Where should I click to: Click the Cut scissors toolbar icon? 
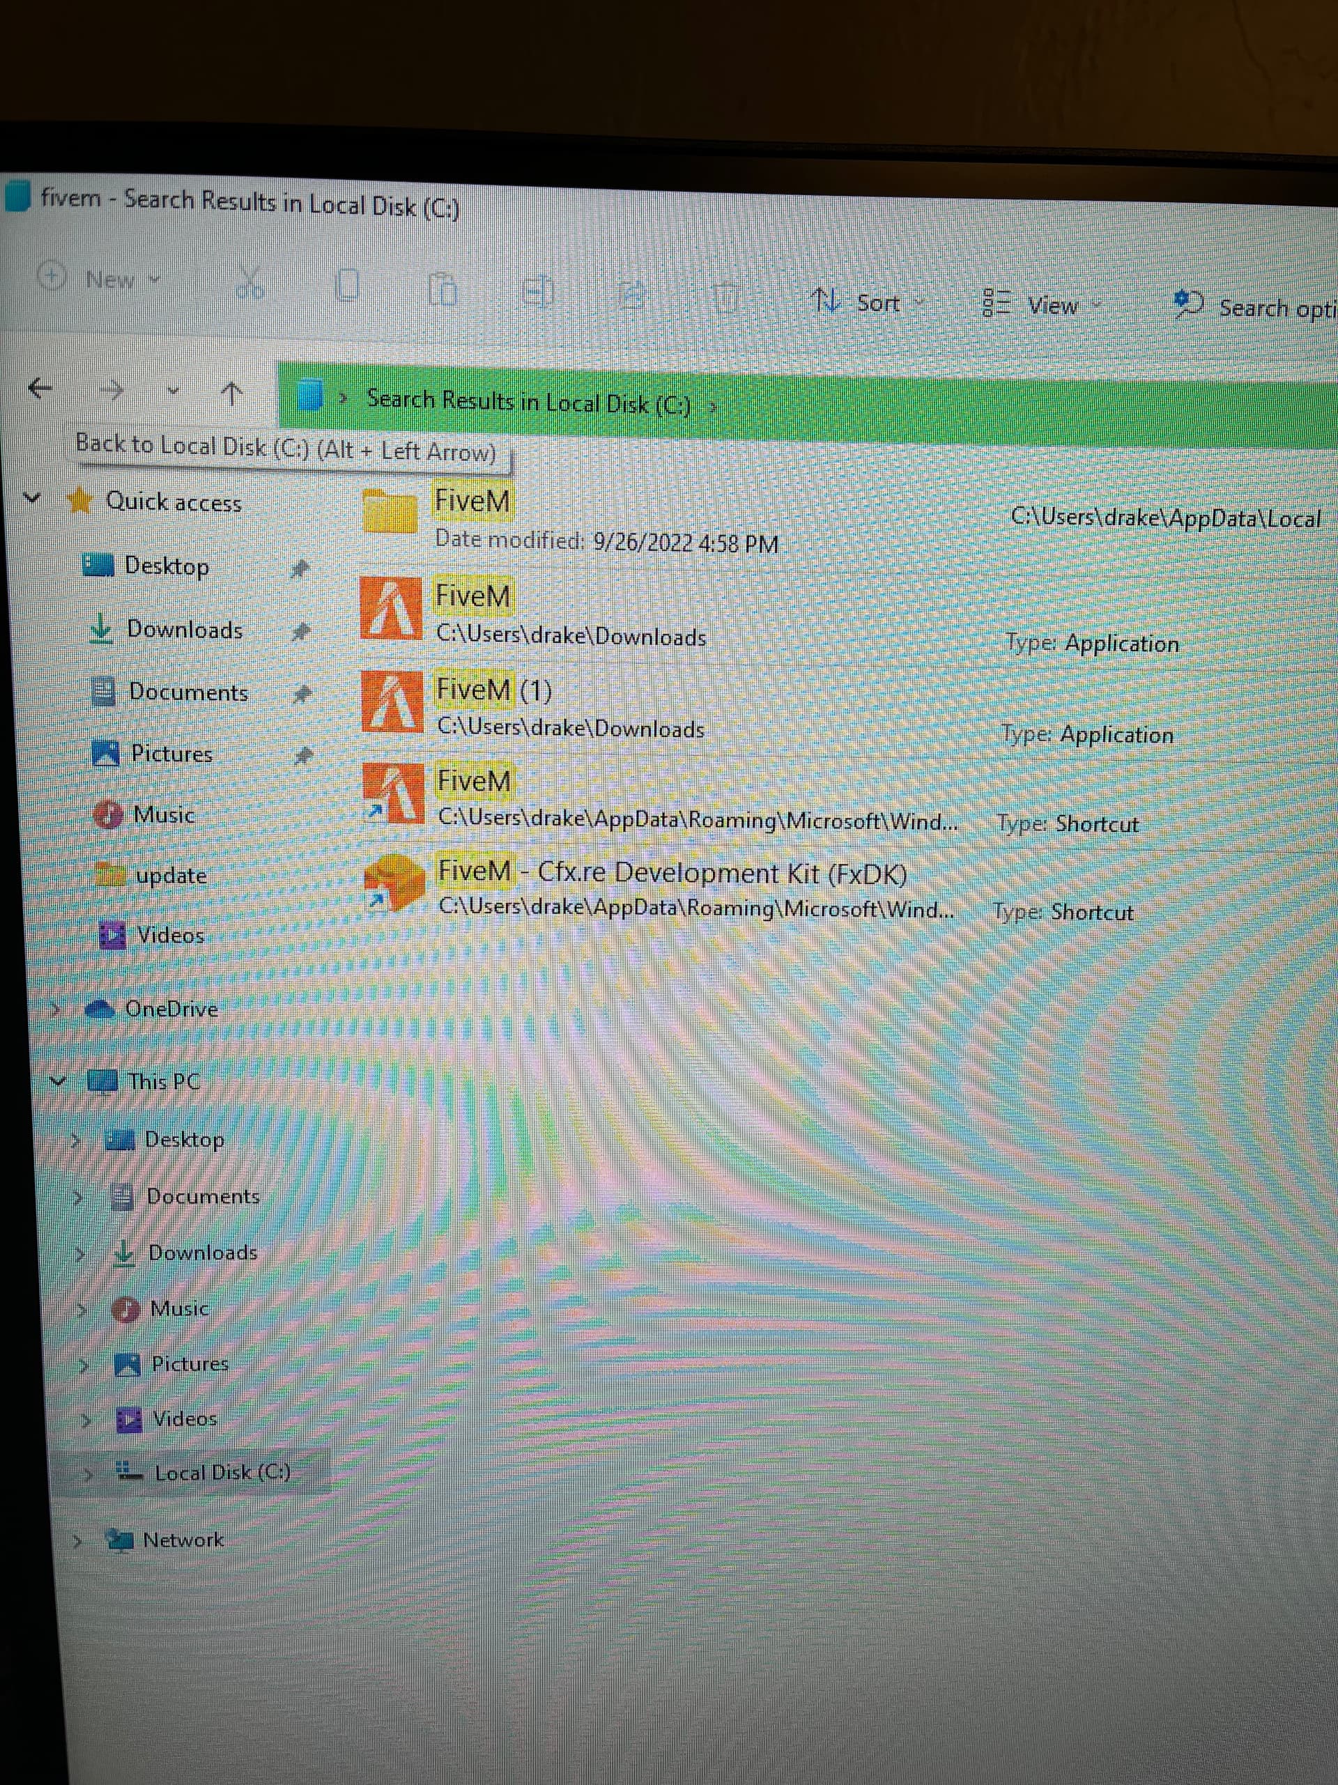tap(249, 282)
